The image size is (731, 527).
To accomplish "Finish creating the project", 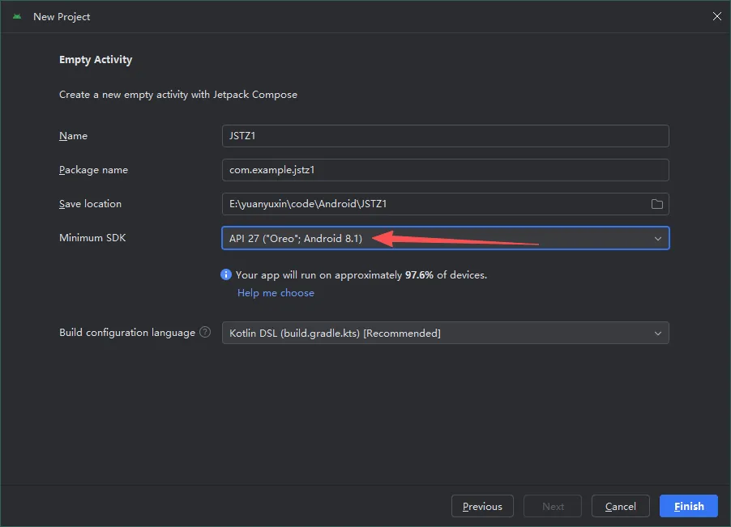I will point(689,506).
